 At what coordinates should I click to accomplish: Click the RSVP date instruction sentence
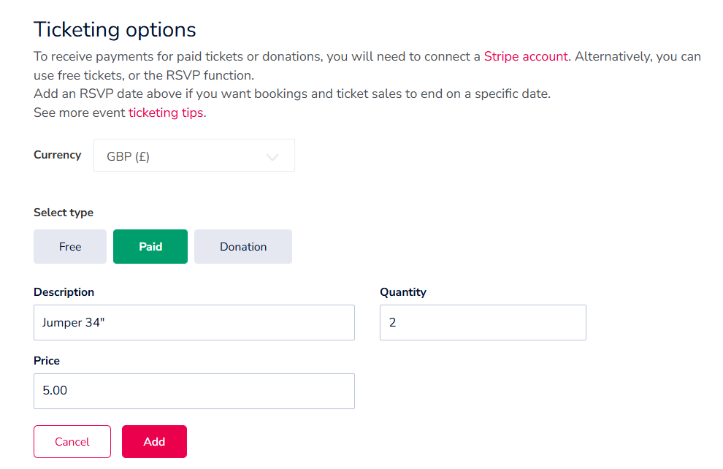pyautogui.click(x=292, y=94)
